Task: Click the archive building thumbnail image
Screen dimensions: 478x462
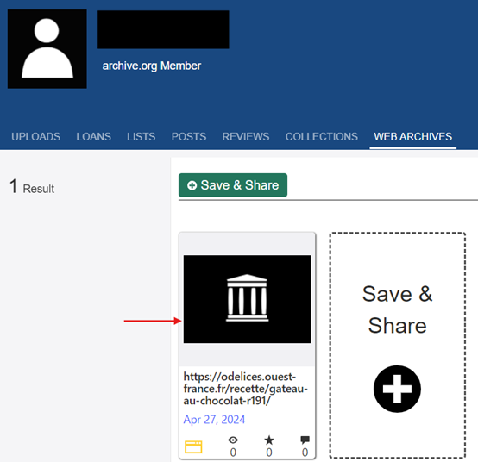Action: [248, 299]
